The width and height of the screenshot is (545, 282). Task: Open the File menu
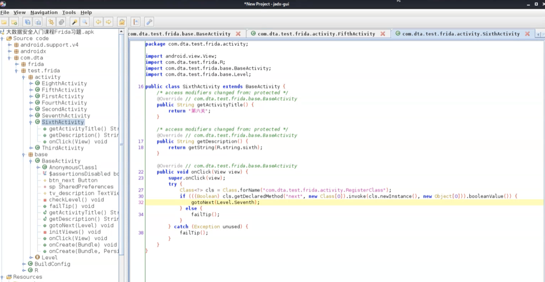pyautogui.click(x=5, y=13)
